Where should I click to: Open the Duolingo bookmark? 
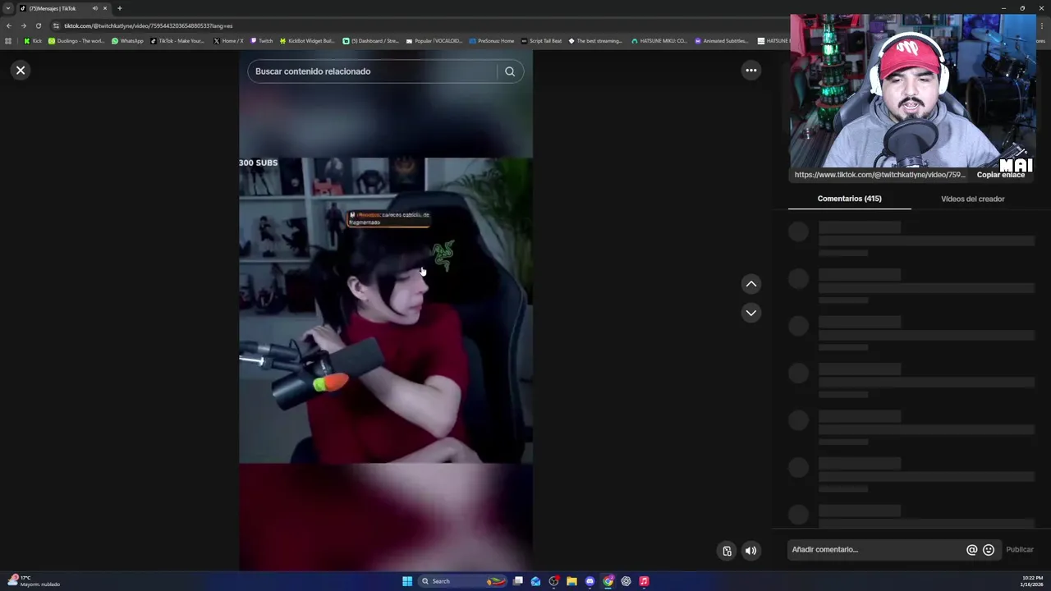[76, 40]
